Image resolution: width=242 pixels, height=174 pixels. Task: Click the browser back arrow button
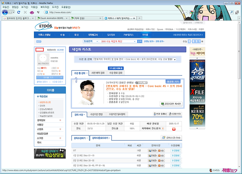5,12
